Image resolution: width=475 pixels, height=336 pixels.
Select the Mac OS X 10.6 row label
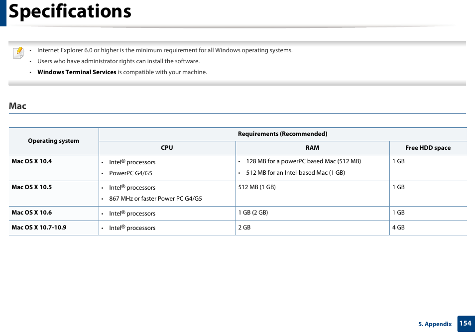[x=32, y=213]
